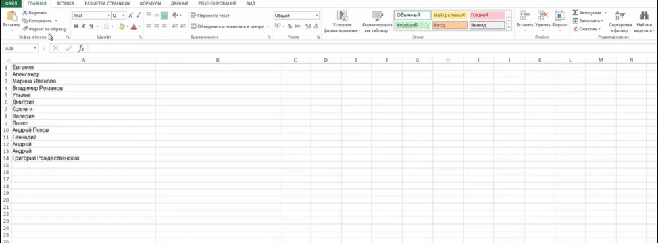
Task: Switch to the РЕЦЕНЗИРОВАНИЕ tab
Action: [x=217, y=3]
